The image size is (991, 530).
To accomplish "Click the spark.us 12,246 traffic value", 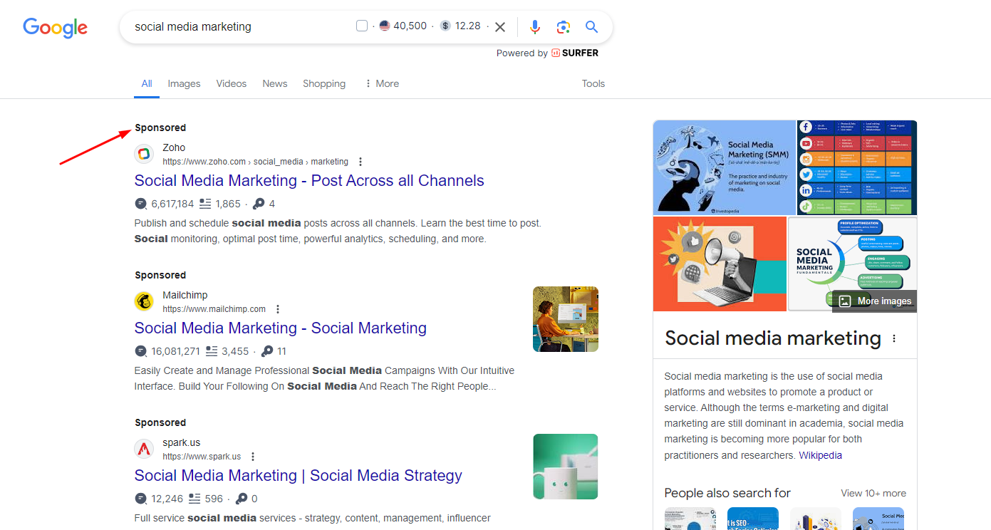I will [x=167, y=499].
